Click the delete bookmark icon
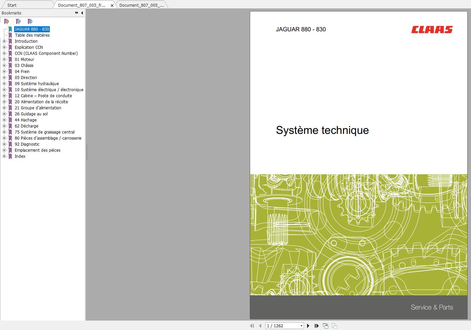 tap(6, 22)
